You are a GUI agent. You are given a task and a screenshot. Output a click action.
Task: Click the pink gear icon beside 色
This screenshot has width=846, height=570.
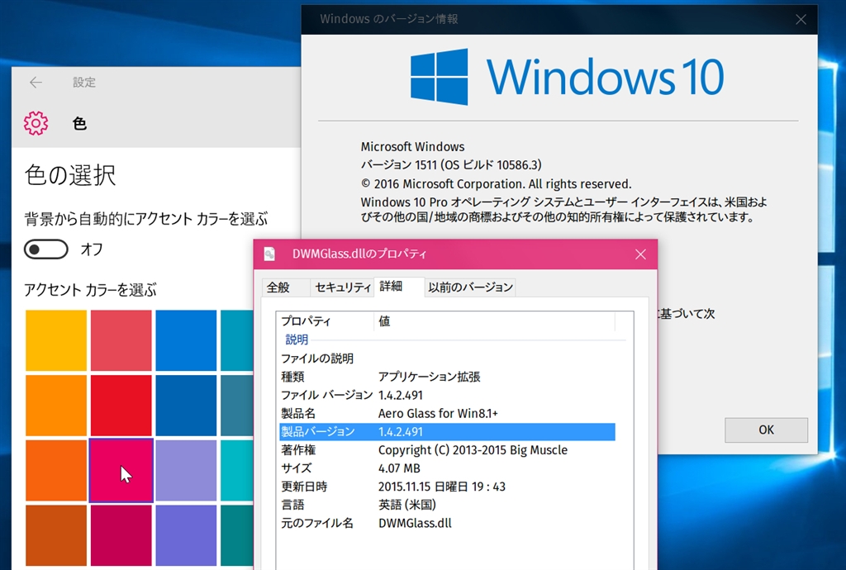36,123
